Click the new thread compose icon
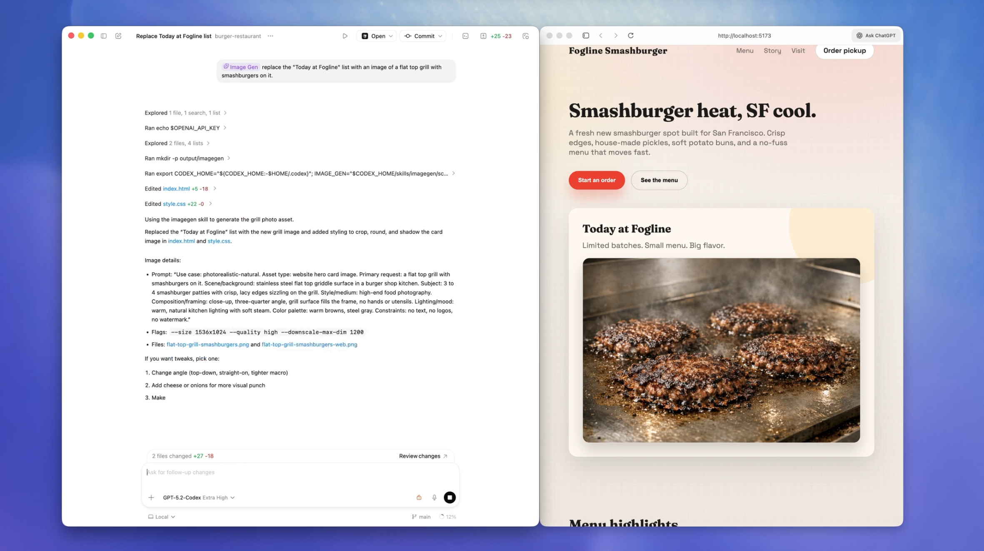The image size is (984, 551). pos(118,36)
